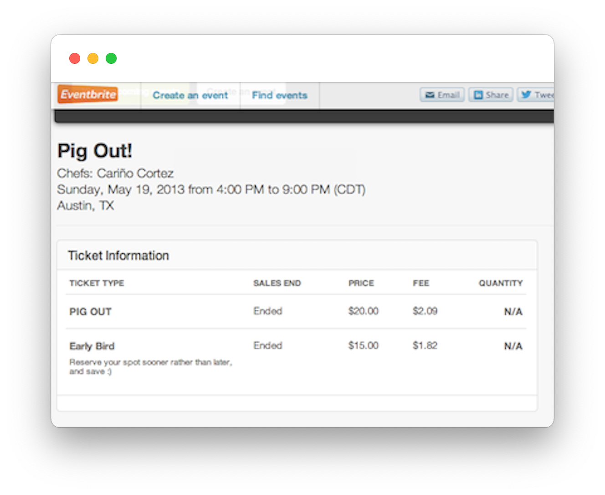
Task: Open the Create an event link
Action: click(x=190, y=95)
